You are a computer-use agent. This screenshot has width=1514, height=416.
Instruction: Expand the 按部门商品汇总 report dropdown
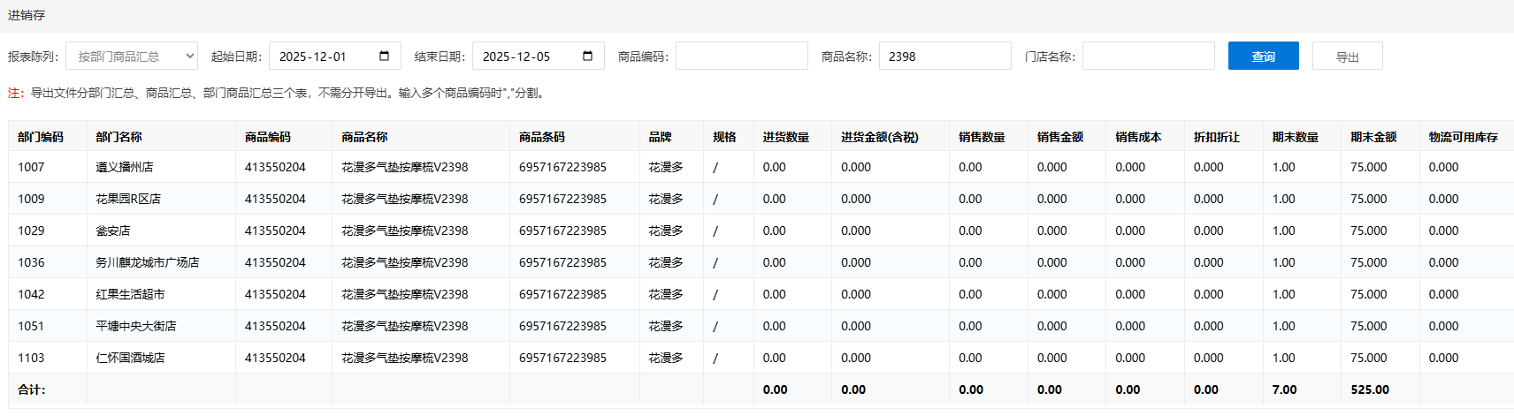tap(131, 57)
